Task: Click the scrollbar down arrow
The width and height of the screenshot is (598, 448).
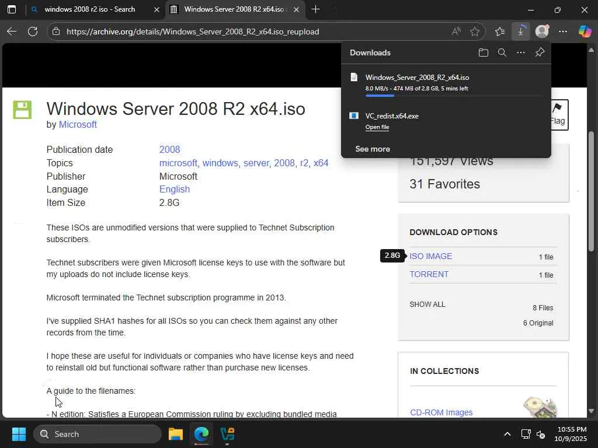Action: 591,411
